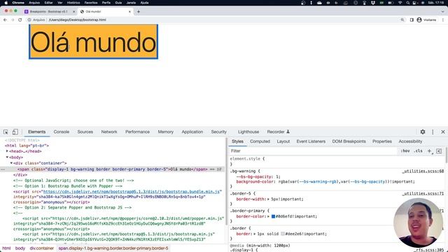Toggle the .cls class editor
Screen dimensions: 448x252
click(x=419, y=151)
